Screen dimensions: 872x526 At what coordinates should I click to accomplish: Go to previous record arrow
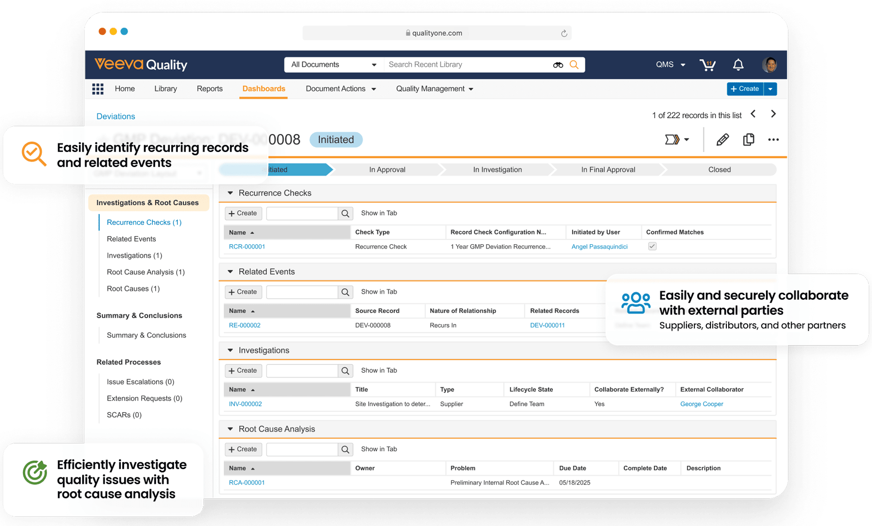pyautogui.click(x=753, y=114)
